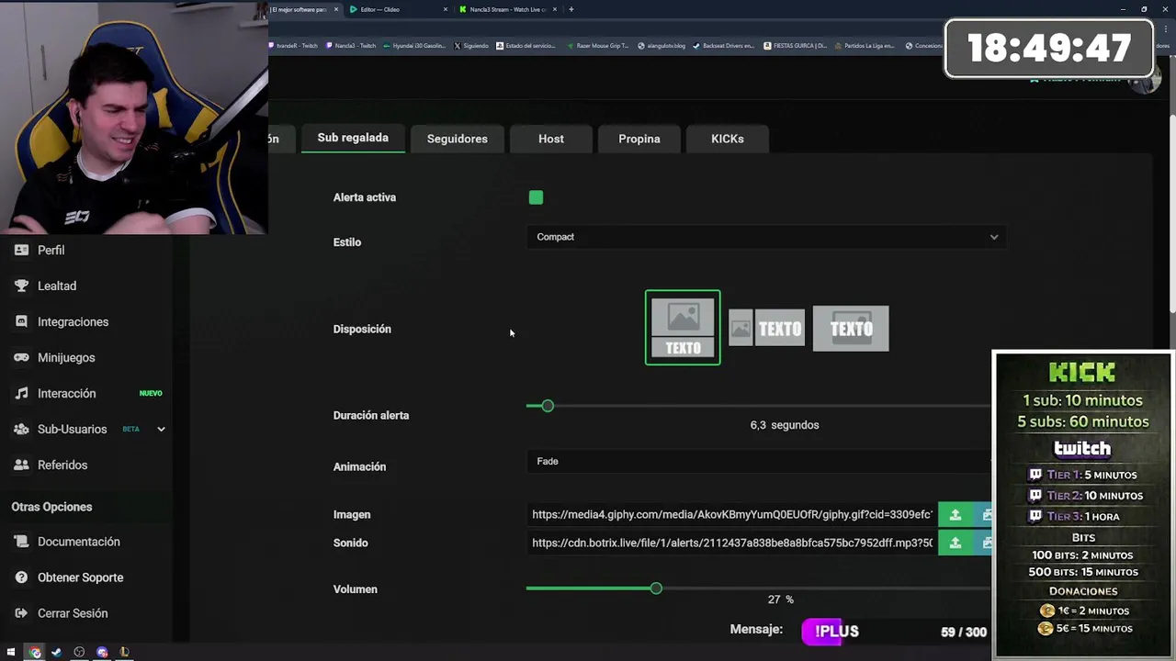Close the Editor — Clideo tab
1176x661 pixels.
[446, 9]
